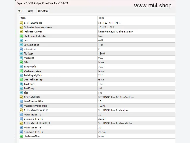
Task: Select the UseEquityStop value false
Action: (101, 71)
